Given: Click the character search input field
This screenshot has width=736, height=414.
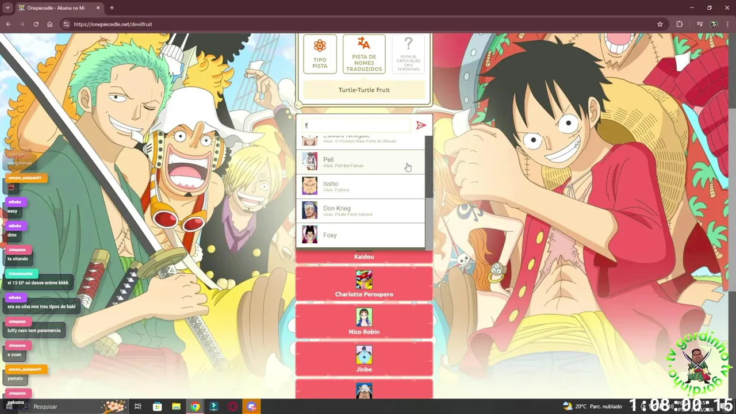Looking at the screenshot, I should 356,125.
